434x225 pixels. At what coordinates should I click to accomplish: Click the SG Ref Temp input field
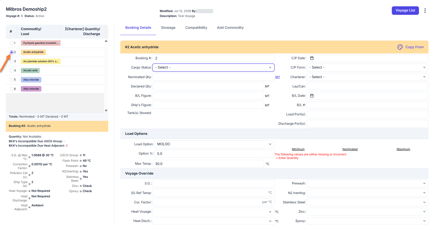pyautogui.click(x=213, y=193)
